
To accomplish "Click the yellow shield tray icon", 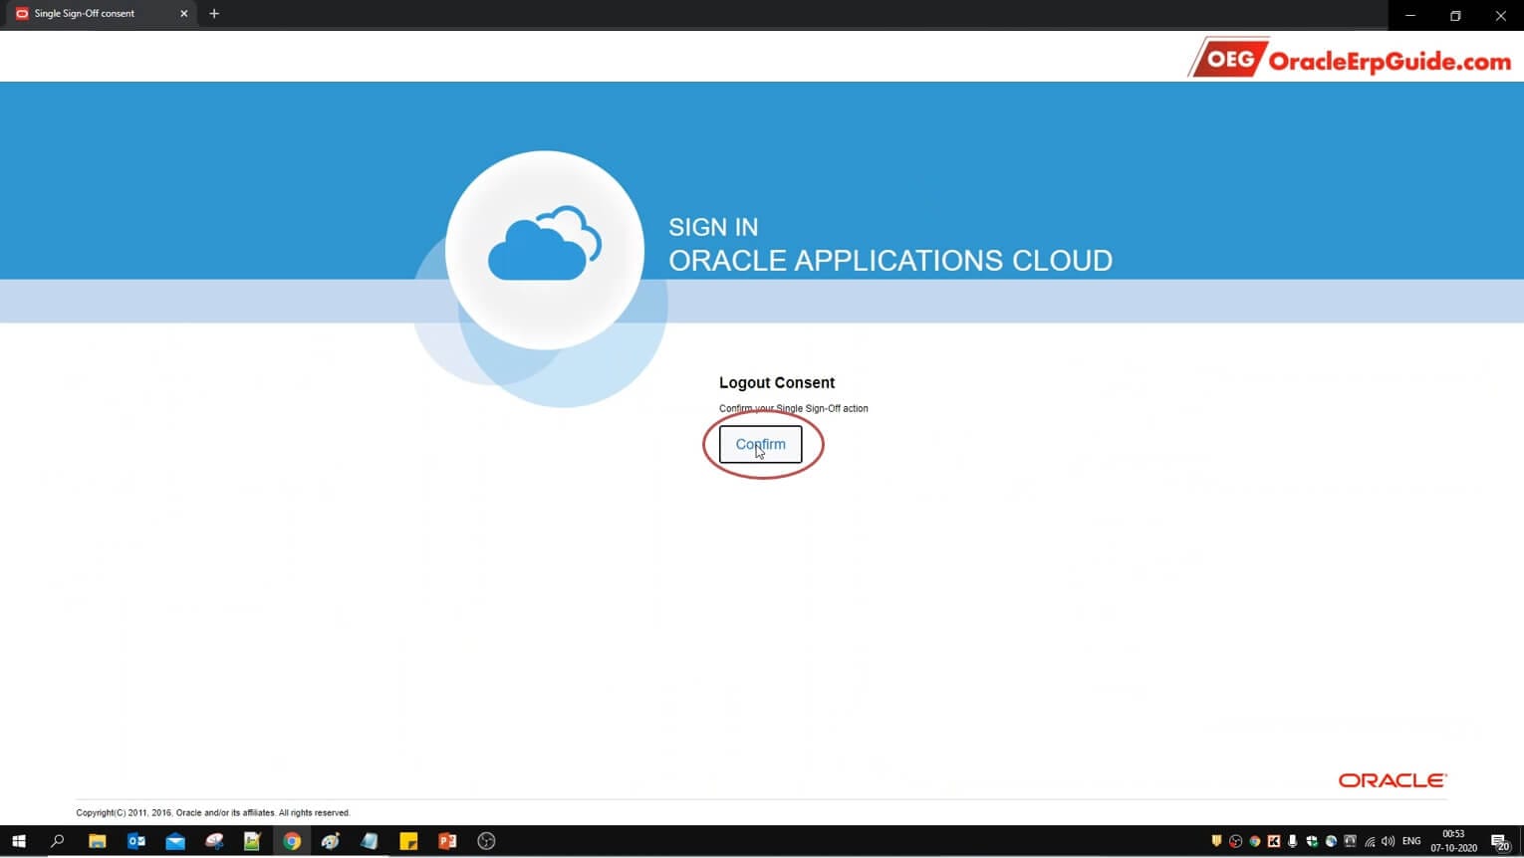I will click(1216, 841).
